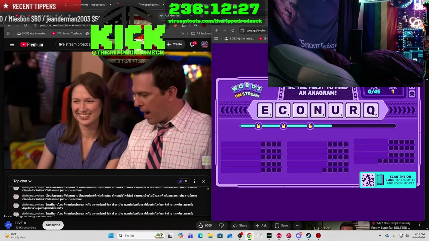Click the Windows taskbar Search box
Viewport: 429px width, 241px height.
(141, 236)
